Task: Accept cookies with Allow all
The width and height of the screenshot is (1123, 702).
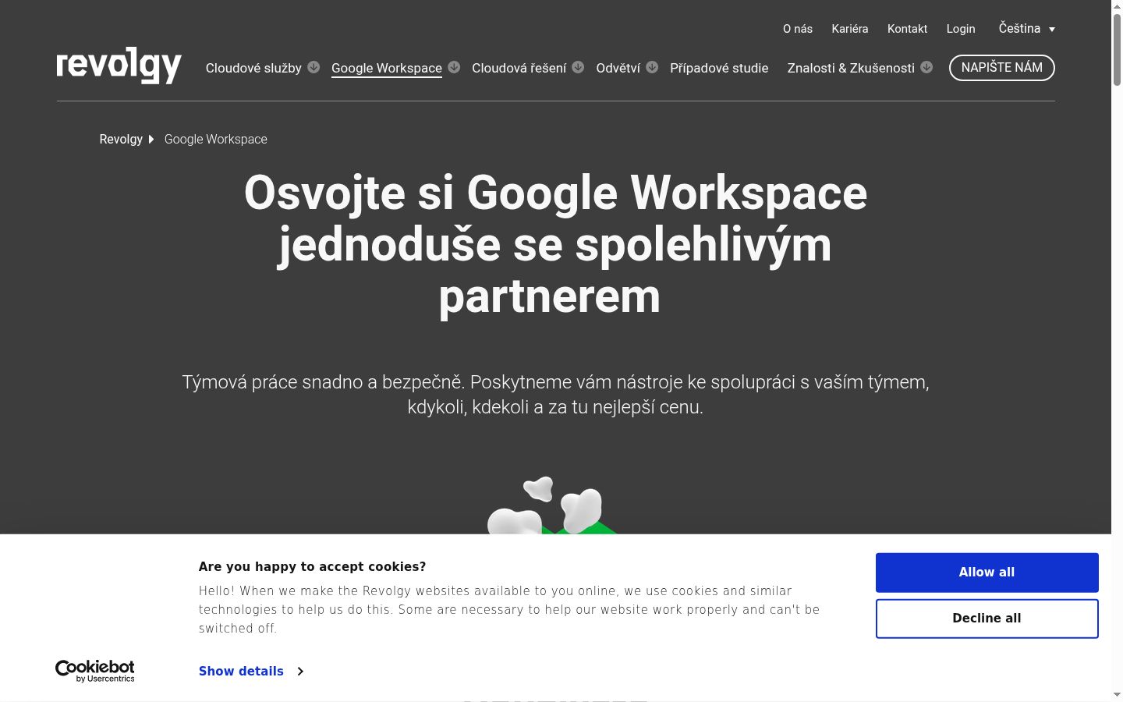Action: (987, 573)
